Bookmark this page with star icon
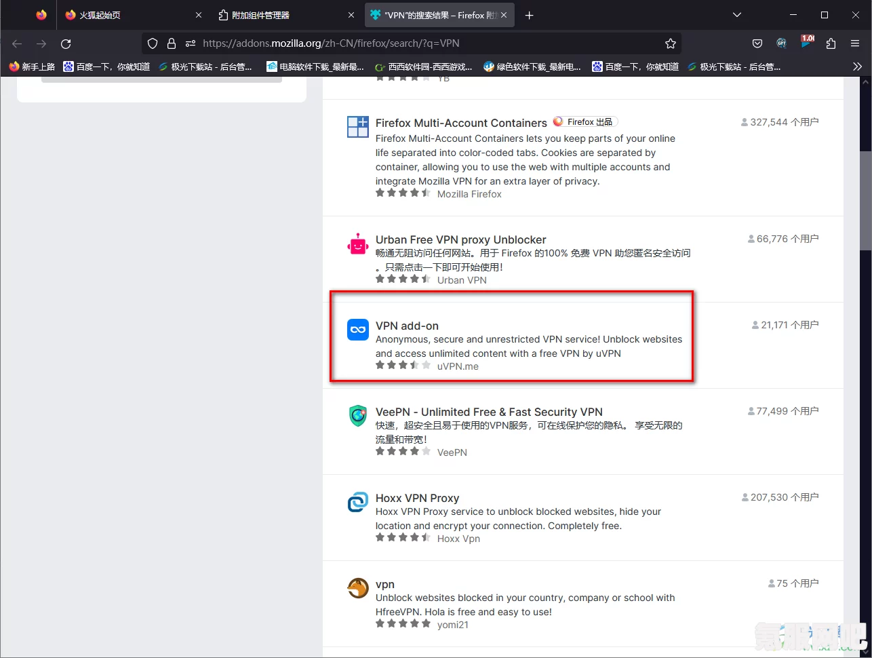The width and height of the screenshot is (872, 658). tap(671, 43)
